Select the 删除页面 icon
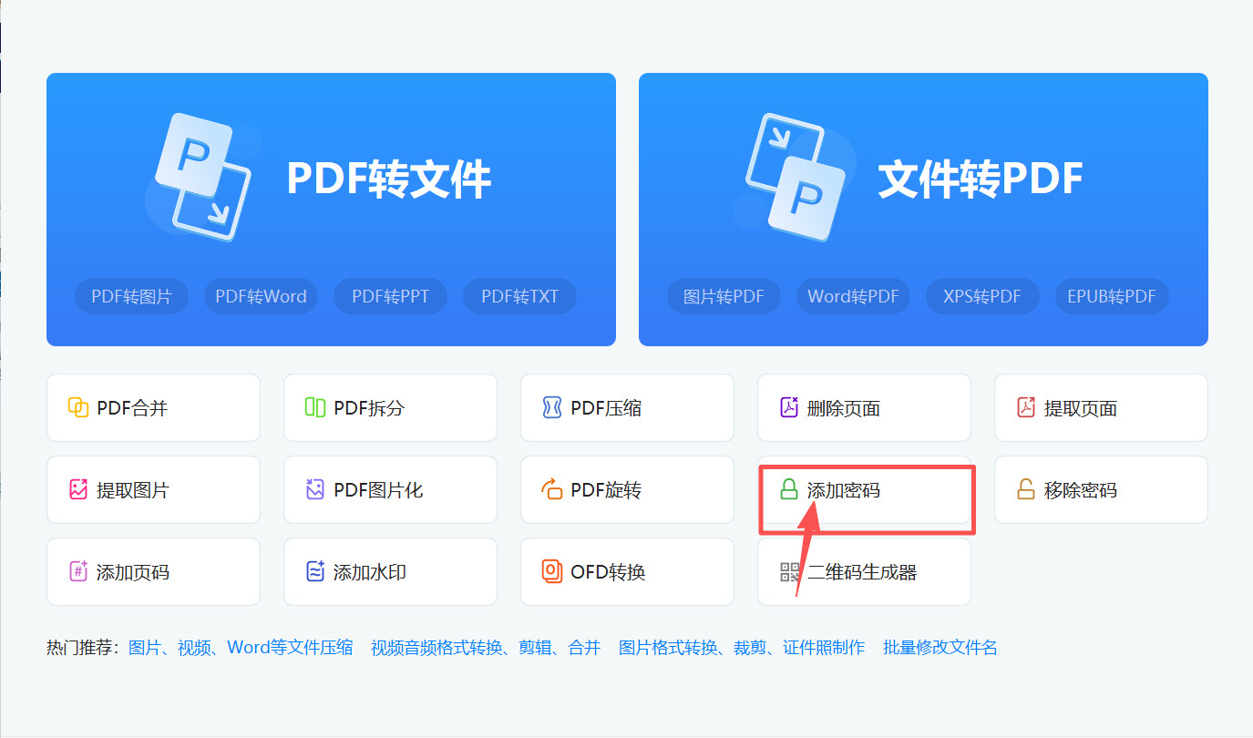The image size is (1253, 738). click(790, 407)
